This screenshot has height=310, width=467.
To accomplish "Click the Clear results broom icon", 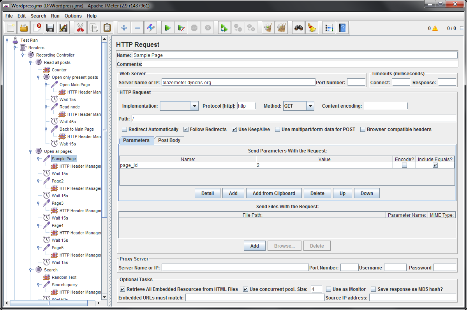I will [x=268, y=28].
